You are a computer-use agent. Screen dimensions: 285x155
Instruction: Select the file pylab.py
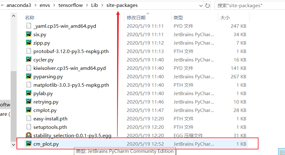(x=43, y=94)
